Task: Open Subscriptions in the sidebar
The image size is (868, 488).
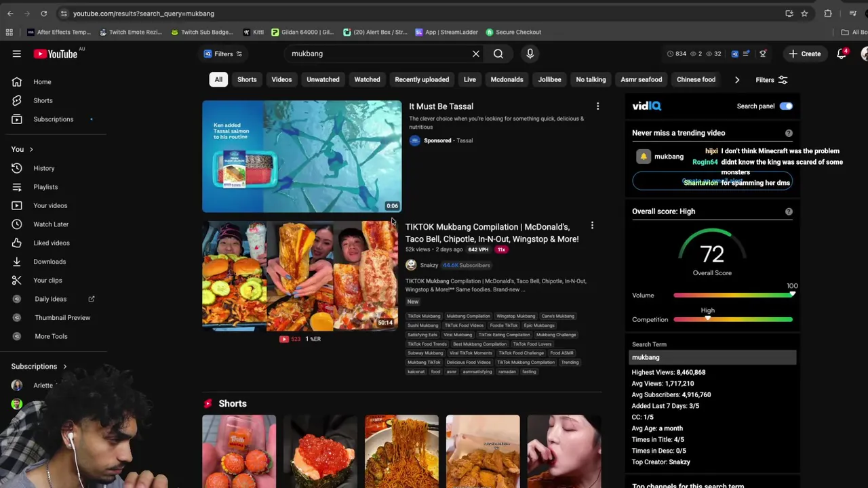Action: pos(53,119)
